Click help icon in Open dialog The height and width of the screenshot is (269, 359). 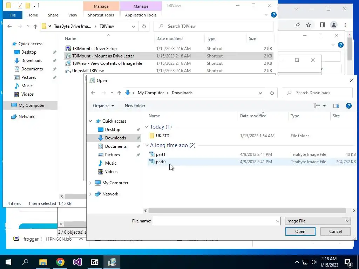349,106
